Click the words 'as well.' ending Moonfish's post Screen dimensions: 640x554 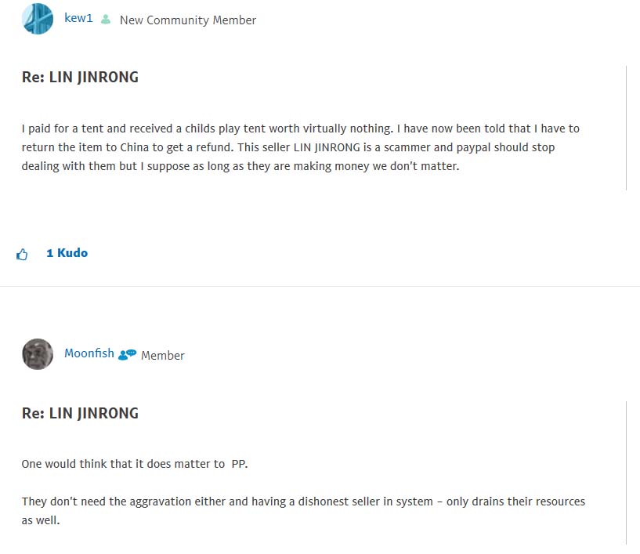click(x=41, y=520)
